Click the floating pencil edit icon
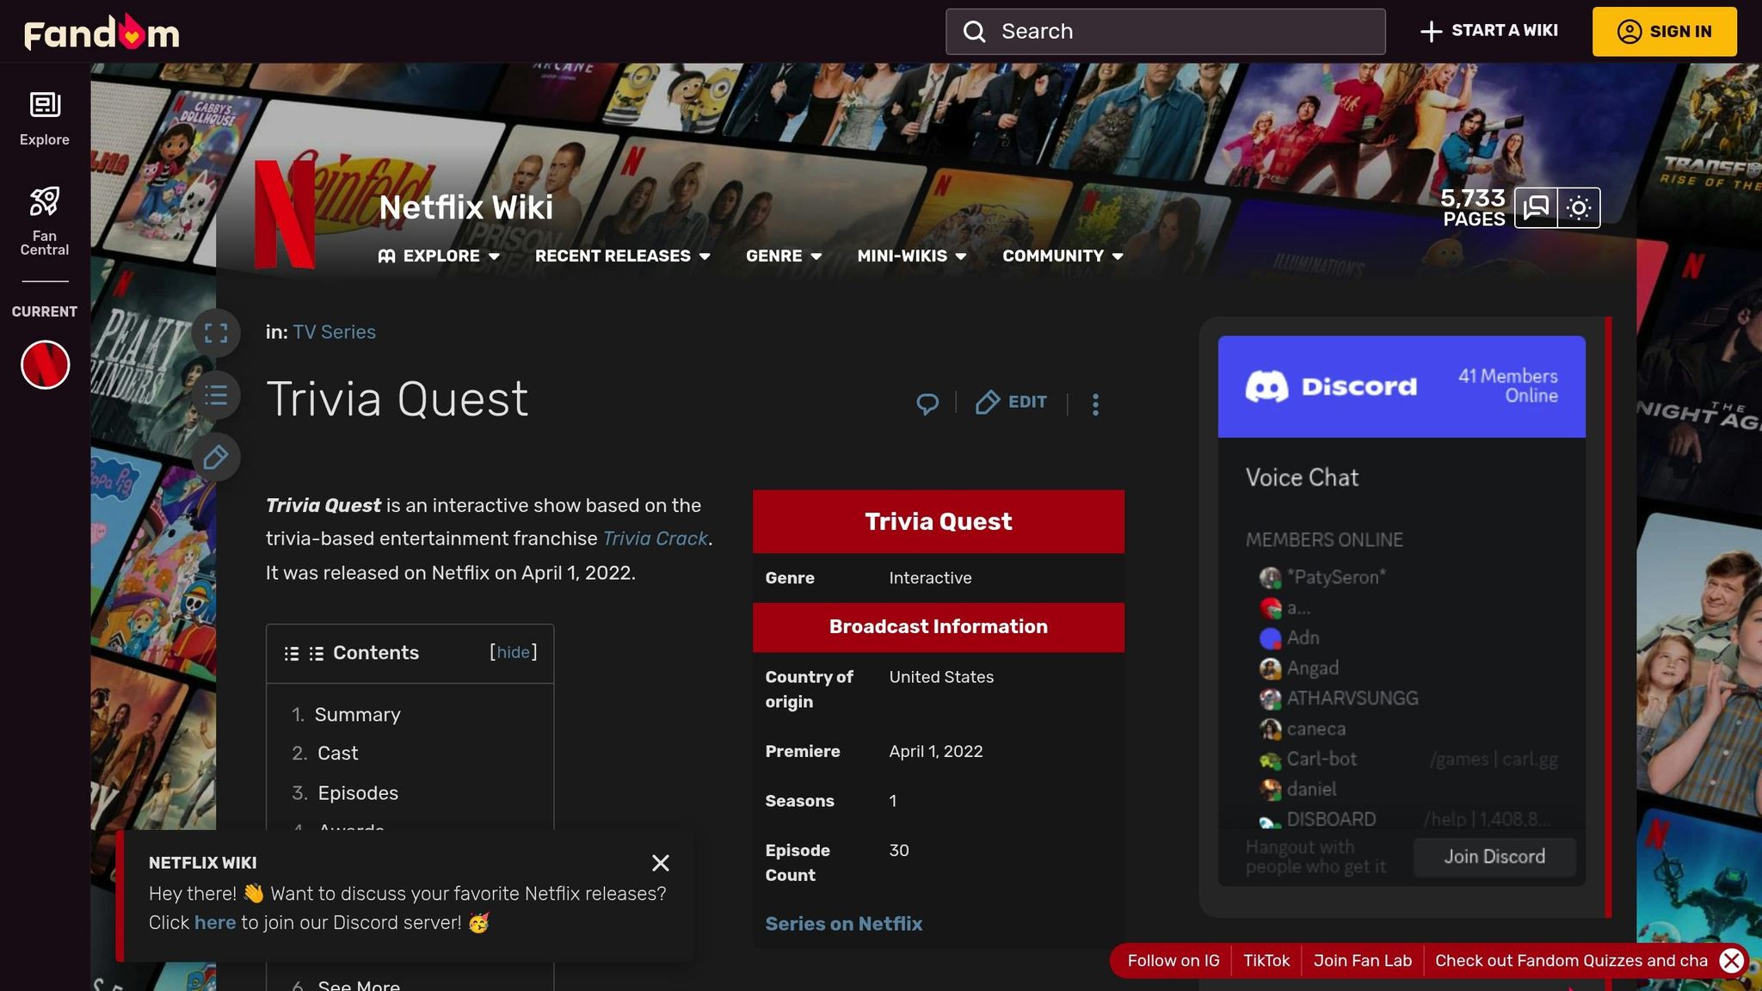Image resolution: width=1762 pixels, height=991 pixels. (x=216, y=457)
